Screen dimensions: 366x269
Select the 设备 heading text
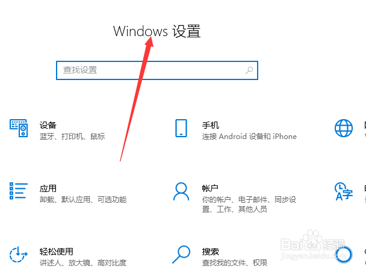click(x=48, y=125)
